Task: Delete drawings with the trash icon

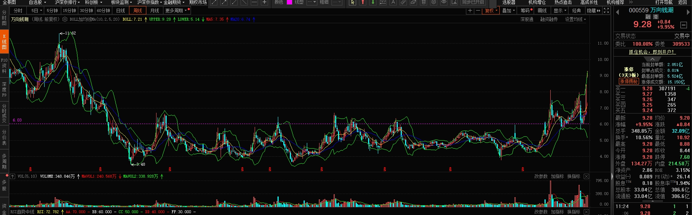Action: (424, 2)
